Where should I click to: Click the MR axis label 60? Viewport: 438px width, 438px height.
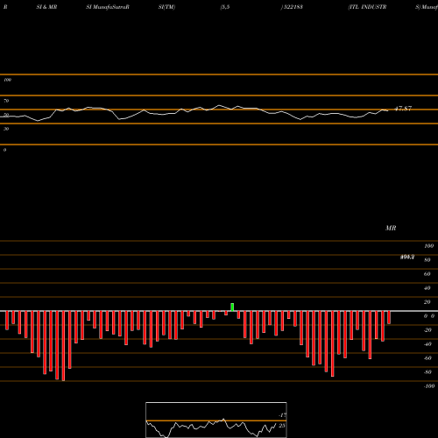tap(427, 274)
